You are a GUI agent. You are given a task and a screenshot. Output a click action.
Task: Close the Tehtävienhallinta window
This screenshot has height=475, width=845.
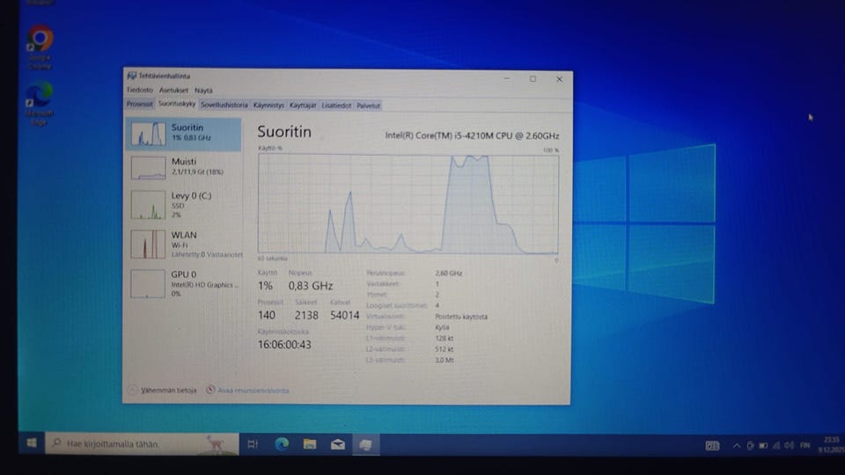coord(560,79)
